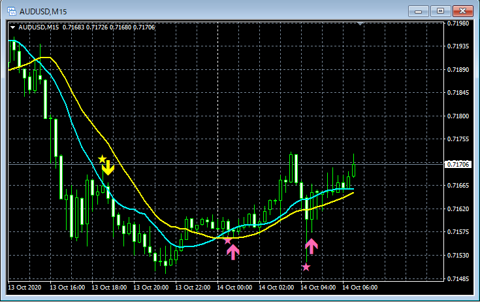
Task: Expand the chart dropdown triangle near AUDUSD,M15
Action: [x=13, y=27]
